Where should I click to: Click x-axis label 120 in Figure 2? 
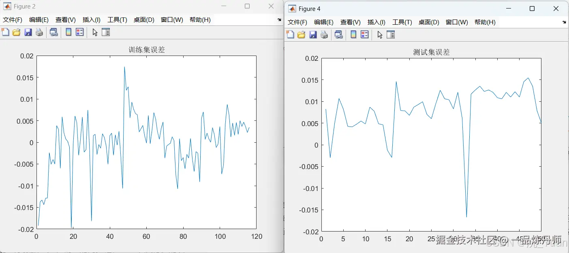[257, 236]
